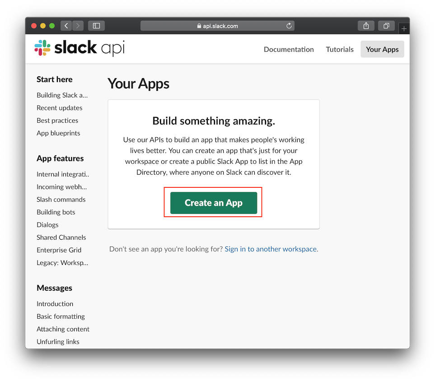Show all tabs overview icon
The height and width of the screenshot is (382, 435).
pos(386,26)
